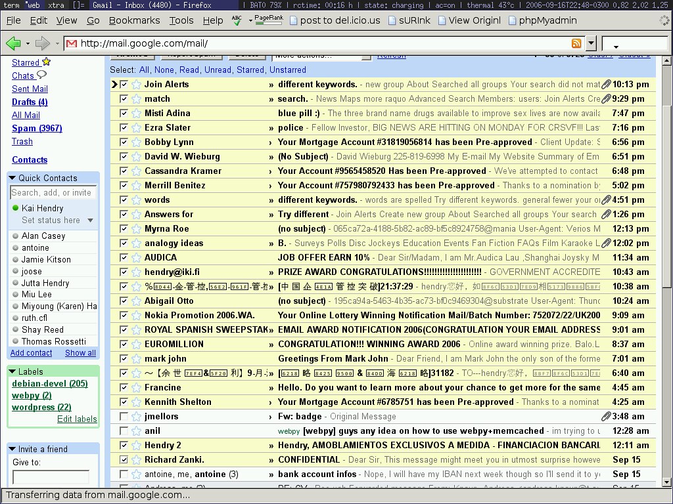Click the Forward arrow button
Viewport: 673px width, 504px height.
(x=43, y=43)
